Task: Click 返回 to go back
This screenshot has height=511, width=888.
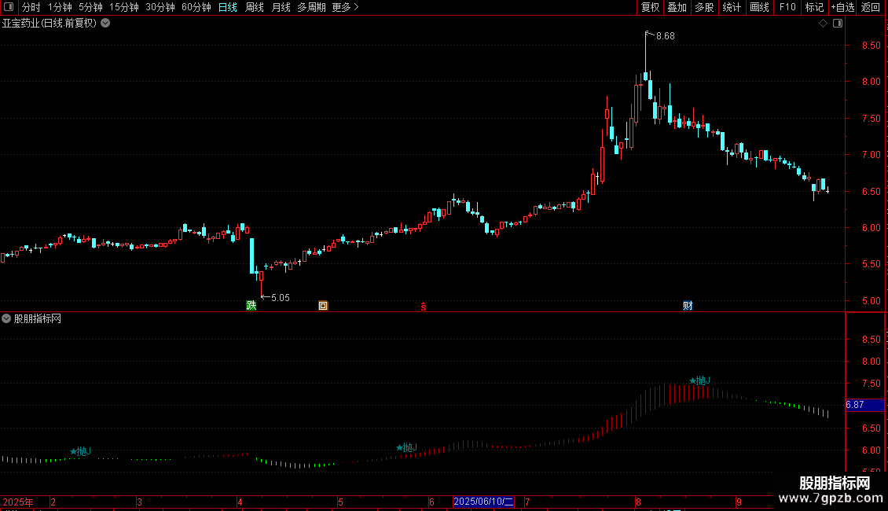Action: click(x=871, y=7)
